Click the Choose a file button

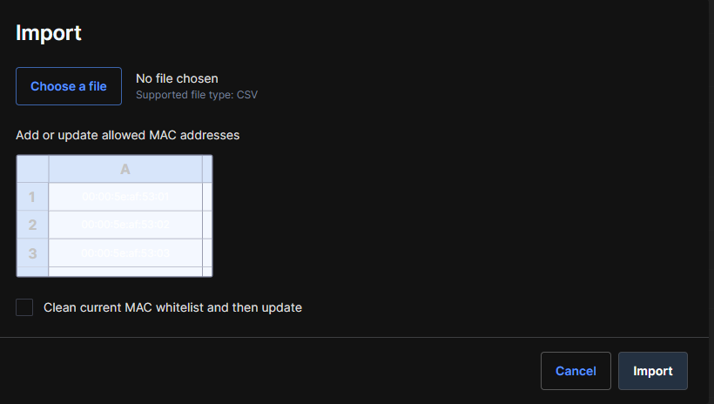pos(69,86)
